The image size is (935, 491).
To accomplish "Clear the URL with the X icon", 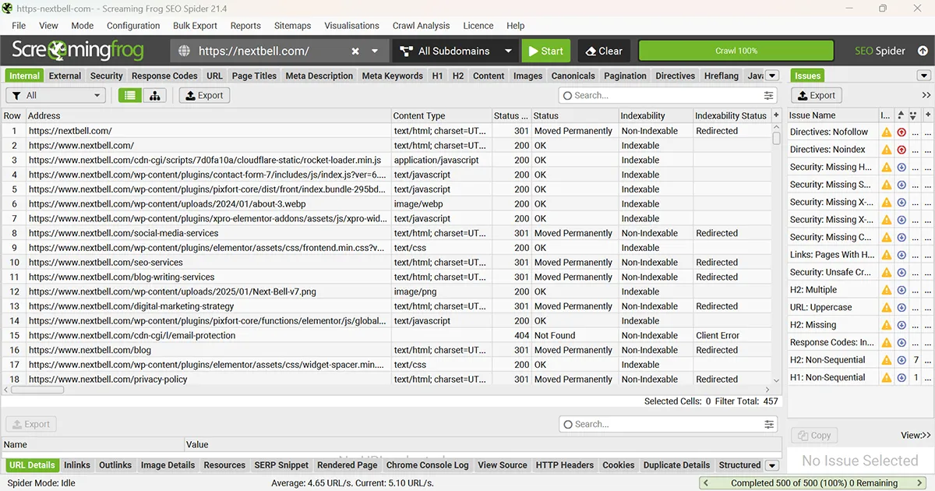I will (x=355, y=51).
